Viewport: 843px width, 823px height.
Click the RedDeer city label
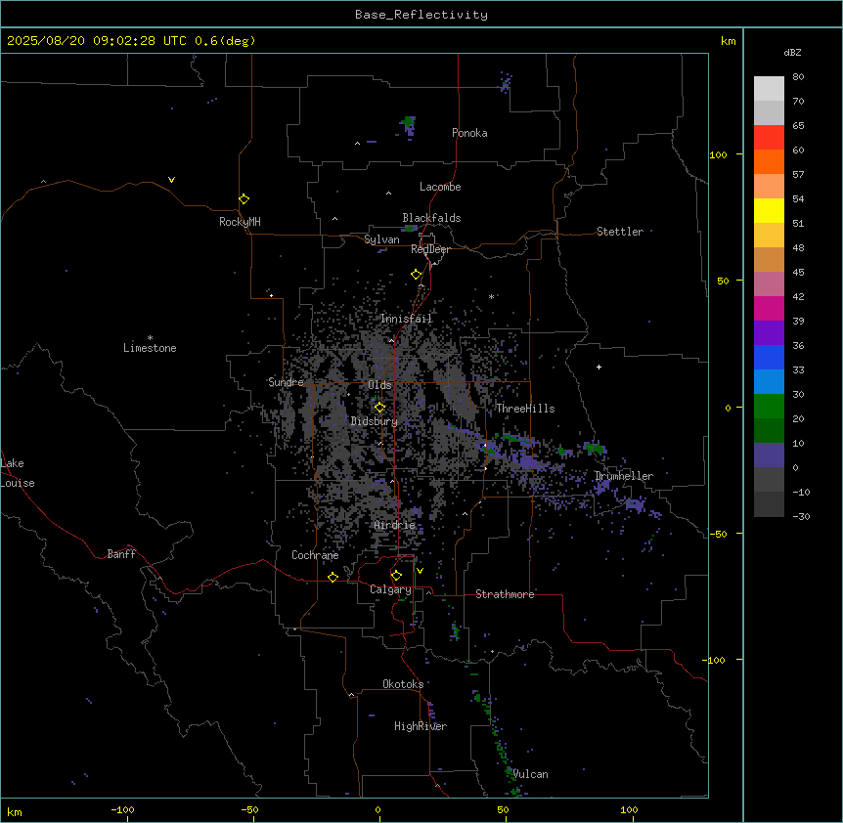430,249
